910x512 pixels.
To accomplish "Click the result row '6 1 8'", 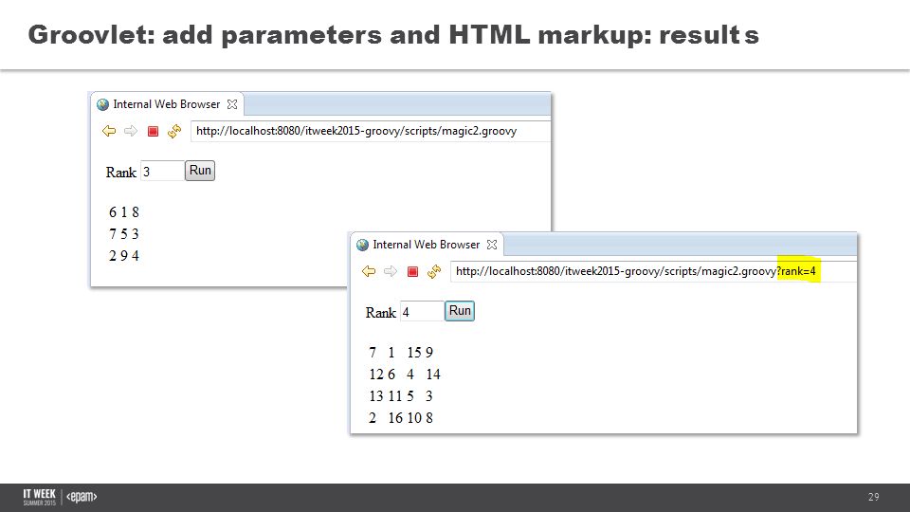I will (x=124, y=212).
